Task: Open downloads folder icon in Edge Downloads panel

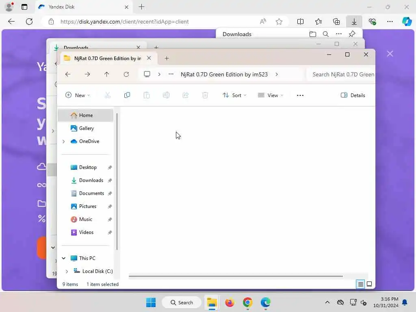Action: click(313, 34)
